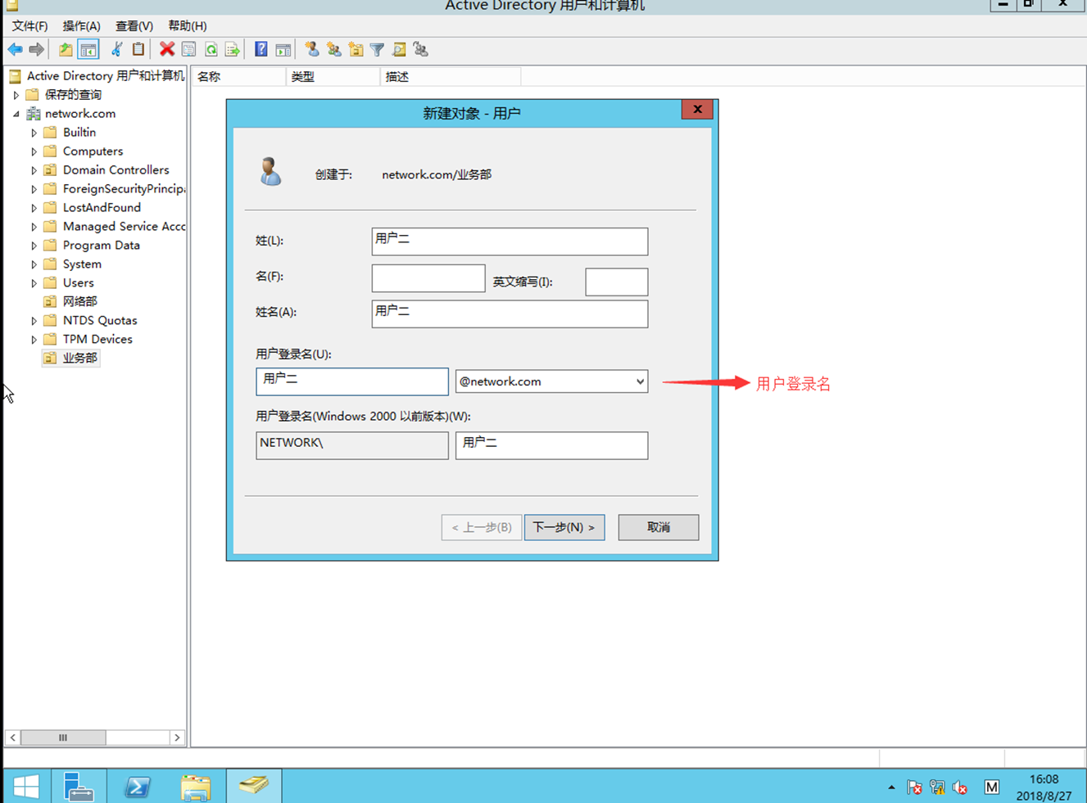Export the list using the export list icon
This screenshot has width=1087, height=803.
232,49
